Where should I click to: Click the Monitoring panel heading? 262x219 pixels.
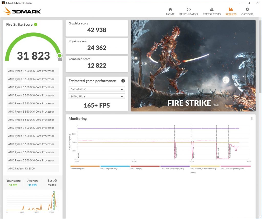click(78, 119)
